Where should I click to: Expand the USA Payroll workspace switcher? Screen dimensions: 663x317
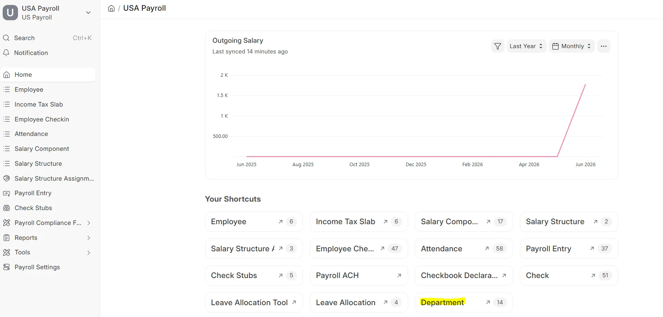[x=88, y=13]
